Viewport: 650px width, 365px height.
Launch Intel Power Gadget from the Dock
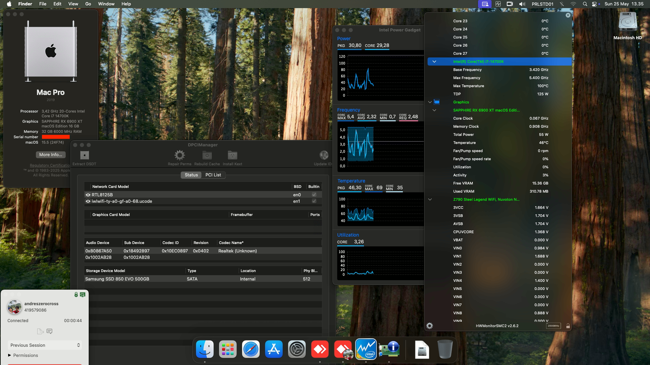(366, 349)
